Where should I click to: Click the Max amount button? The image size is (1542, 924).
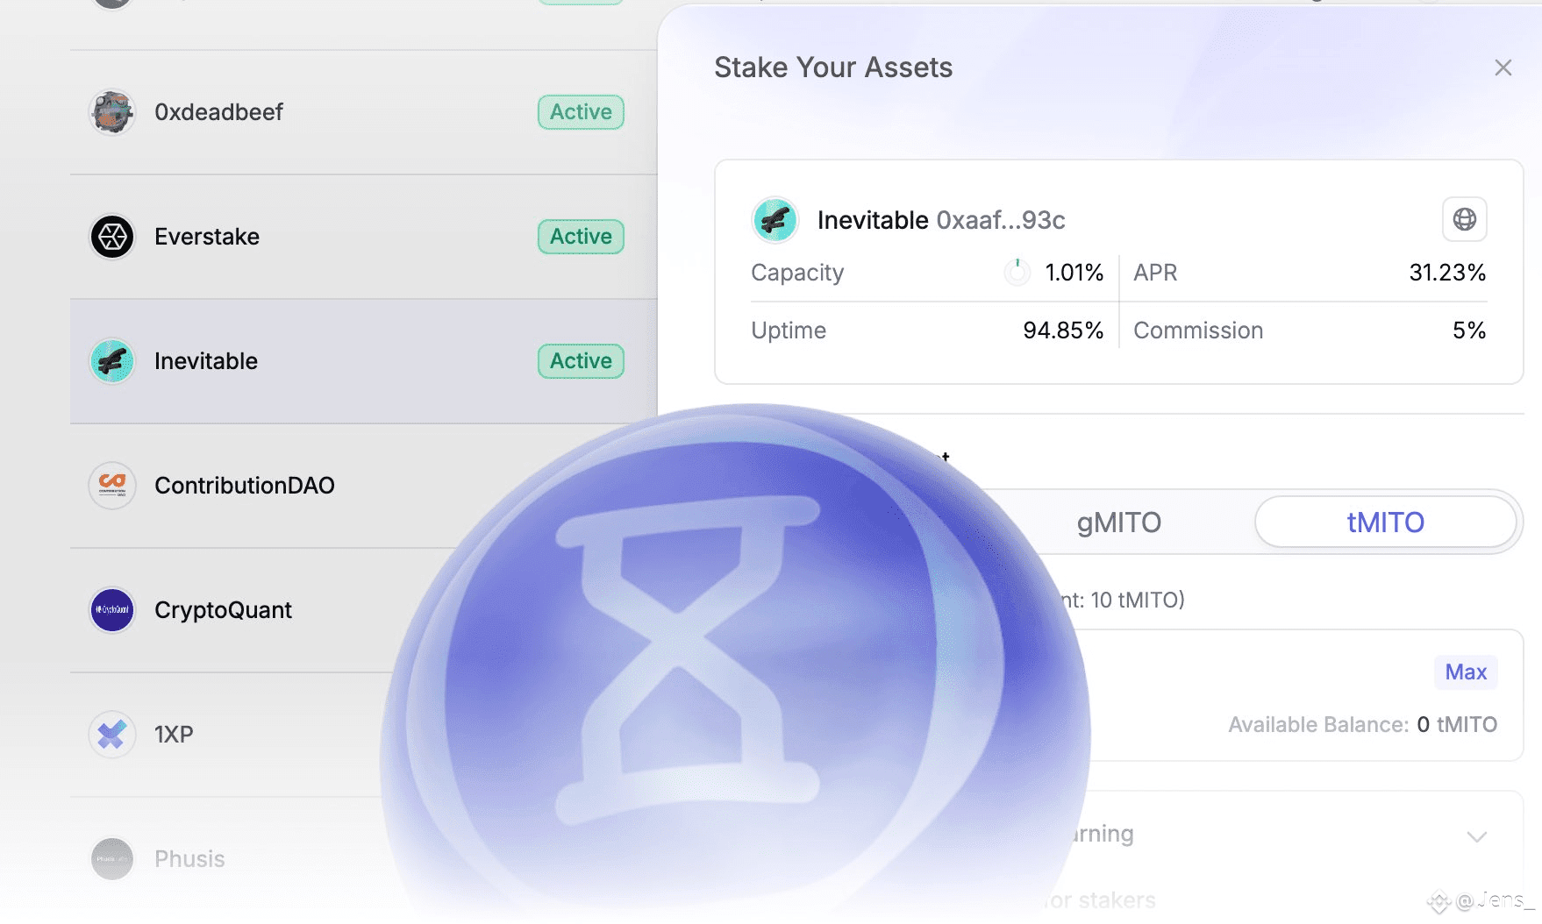click(x=1466, y=672)
